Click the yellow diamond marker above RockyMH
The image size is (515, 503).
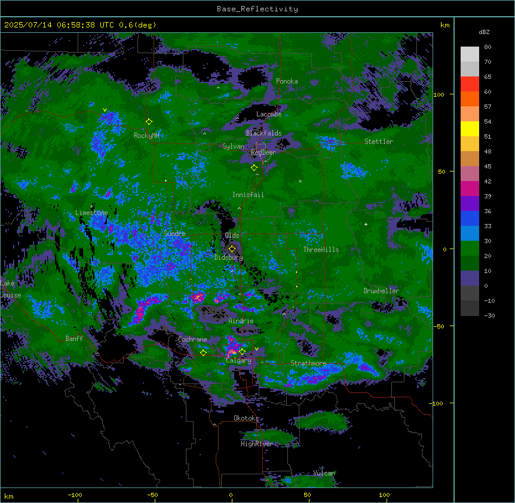[149, 122]
